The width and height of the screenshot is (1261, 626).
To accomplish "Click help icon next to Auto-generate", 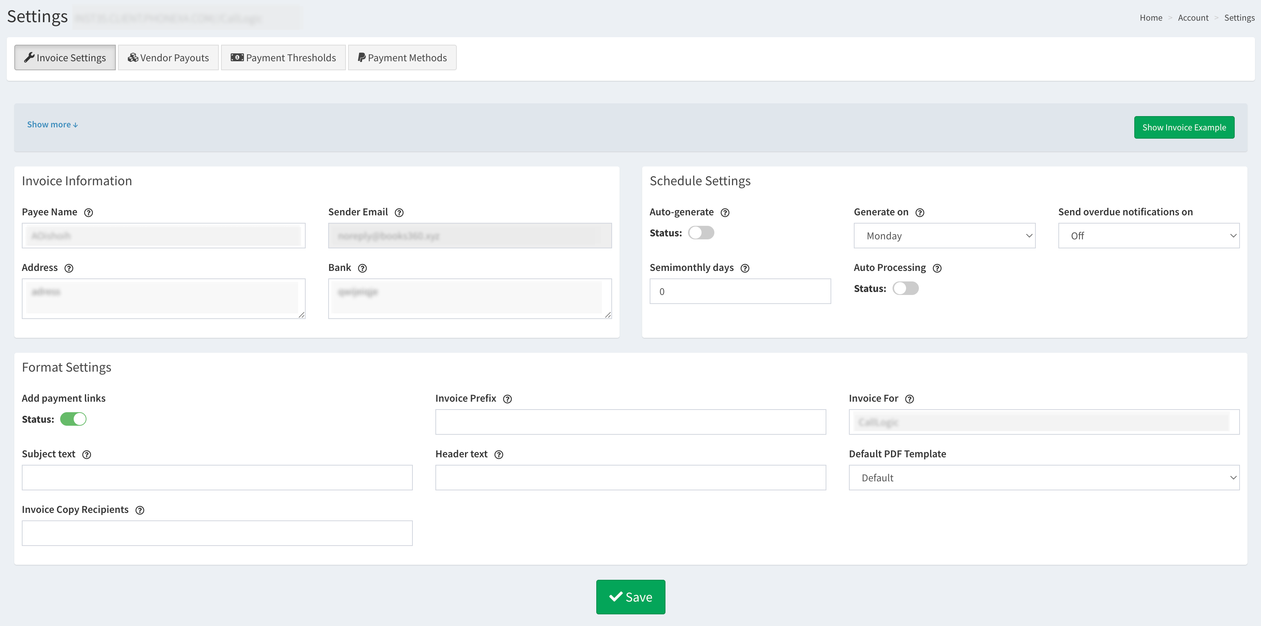I will (x=725, y=213).
